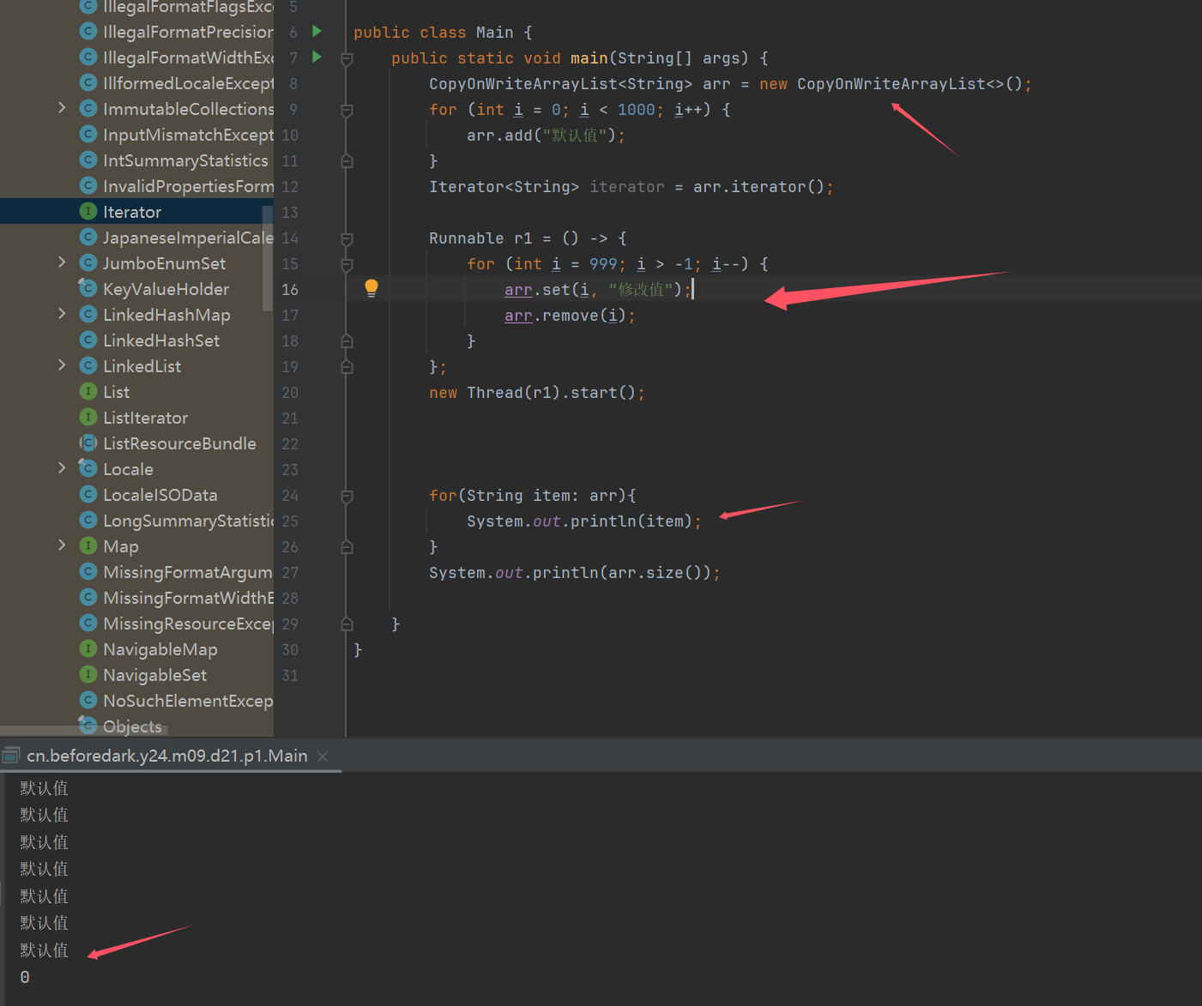The width and height of the screenshot is (1202, 1006).
Task: Select InvalidPropertiesFormat class in tree
Action: click(x=188, y=186)
